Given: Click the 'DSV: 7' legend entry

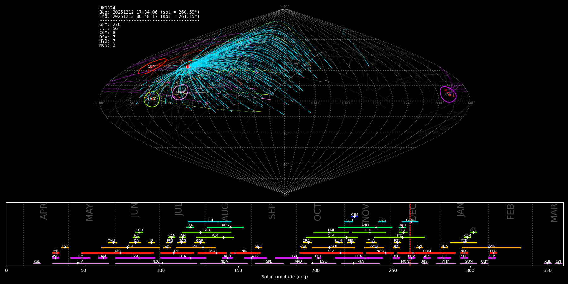Looking at the screenshot, I should (107, 37).
